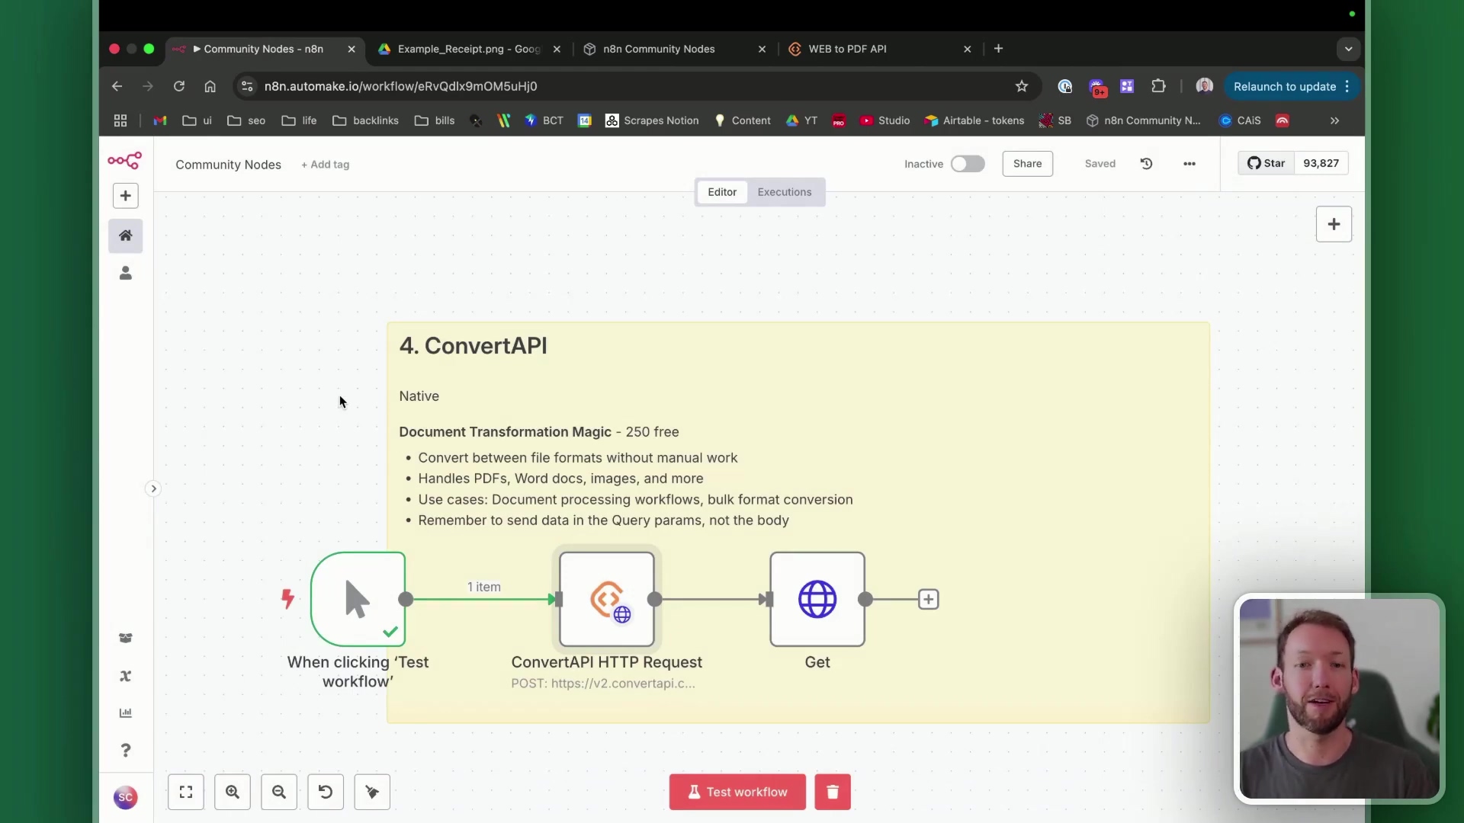
Task: Click the Community Nodes workflow name
Action: pyautogui.click(x=228, y=165)
